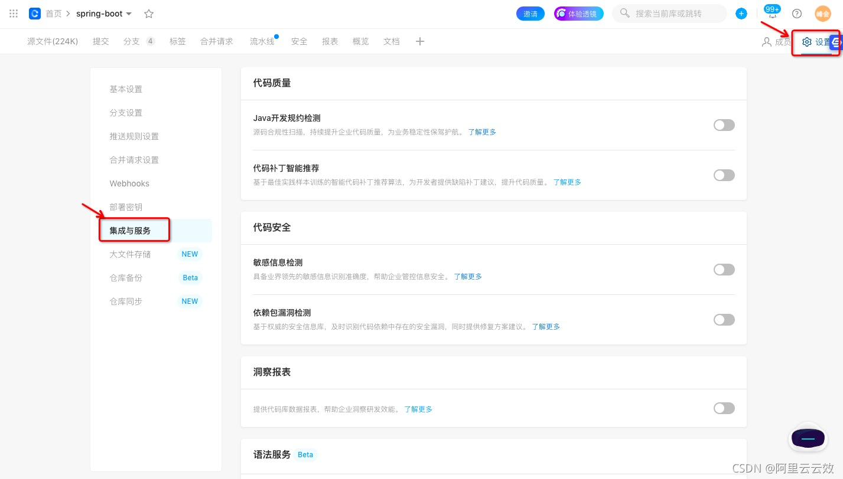Open the chat assistant bubble
The height and width of the screenshot is (479, 843).
(808, 438)
